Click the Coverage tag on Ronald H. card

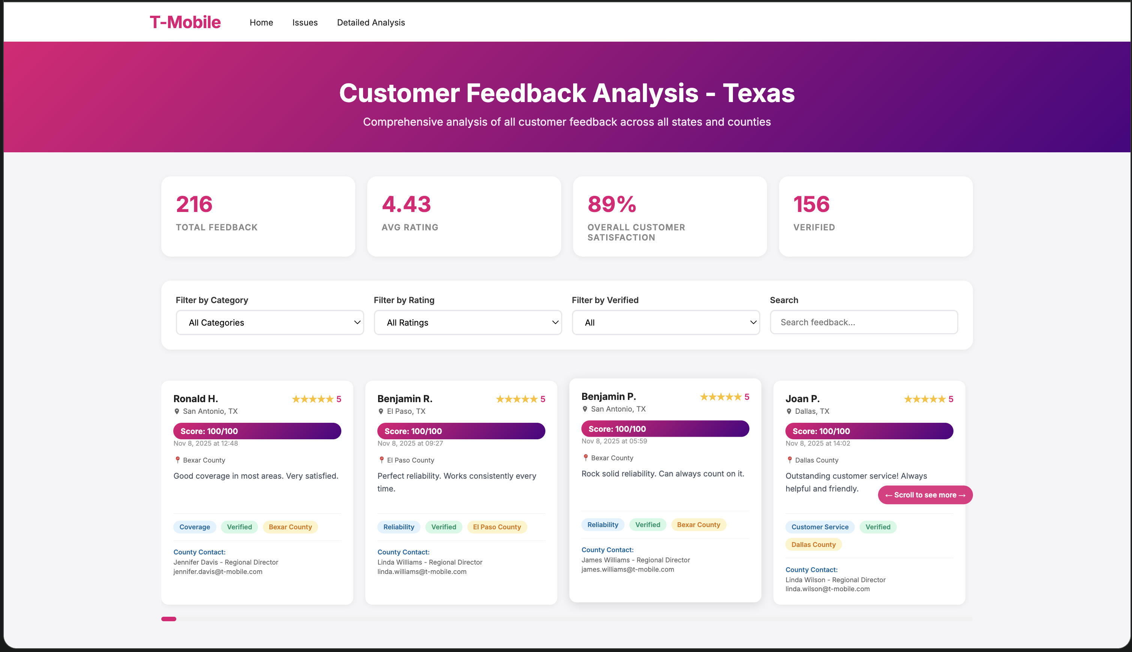194,527
